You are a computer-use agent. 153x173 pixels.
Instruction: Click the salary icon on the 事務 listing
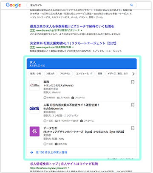pos(58,98)
